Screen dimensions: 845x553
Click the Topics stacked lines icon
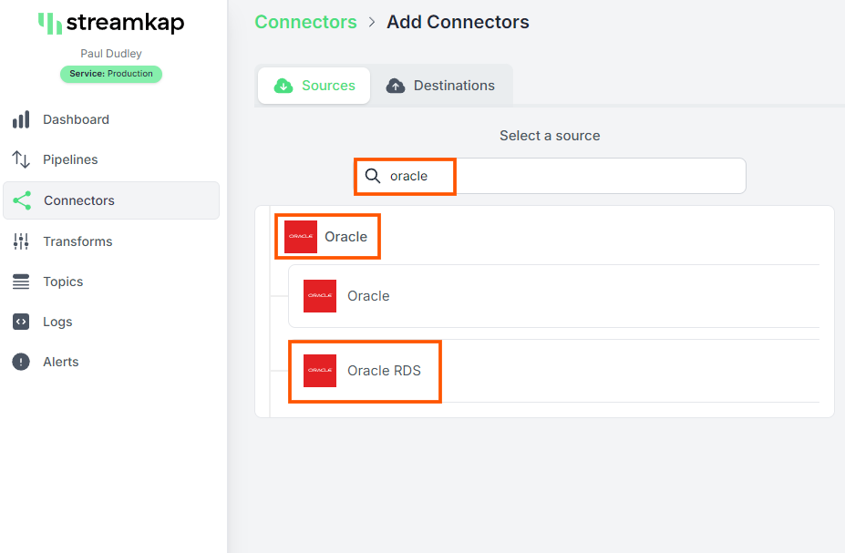click(x=21, y=282)
